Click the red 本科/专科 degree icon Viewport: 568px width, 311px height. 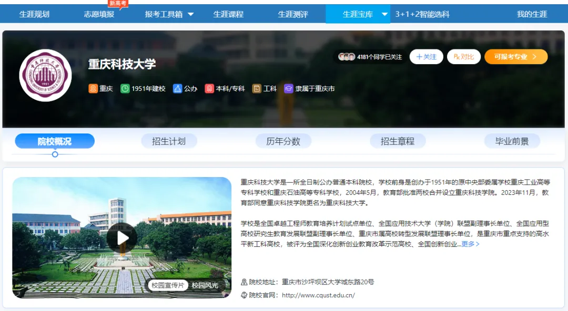coord(209,89)
